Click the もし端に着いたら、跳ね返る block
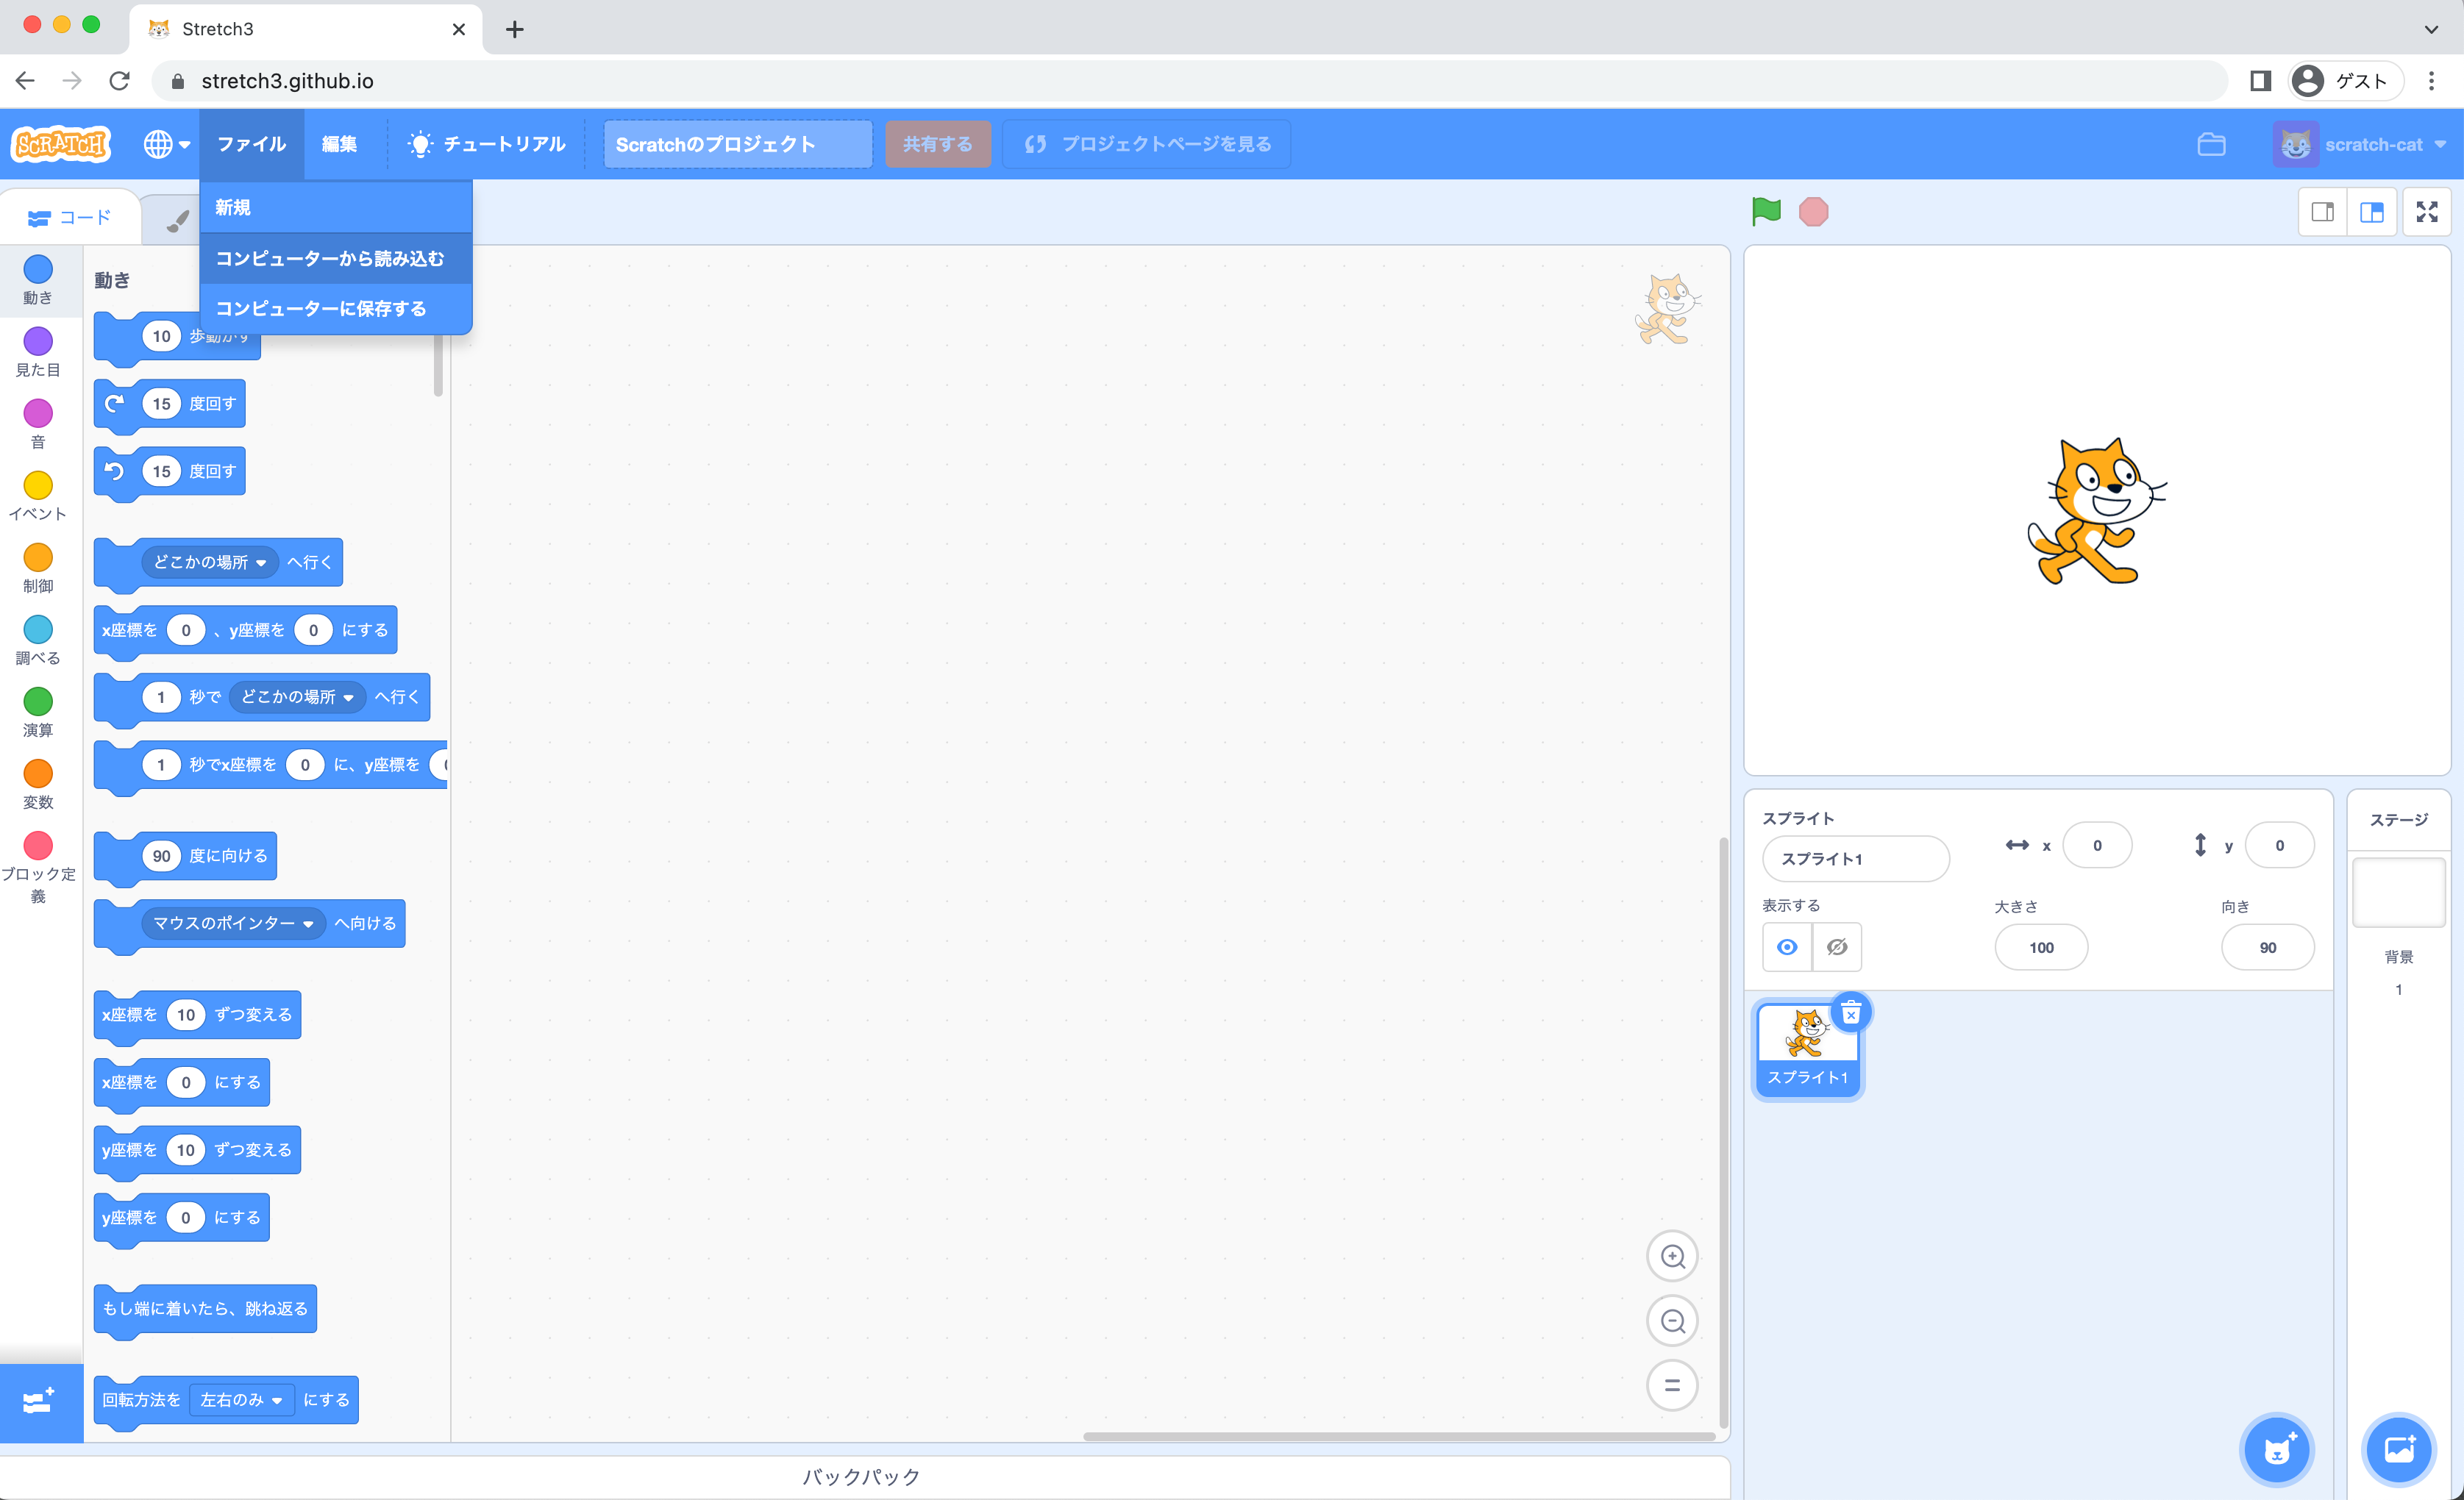 pos(205,1309)
